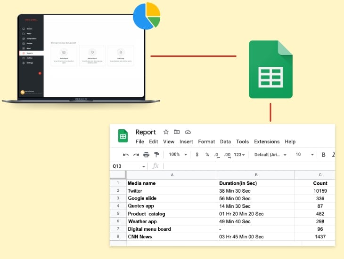This screenshot has width=344, height=259.
Task: Select column B header
Action: 256,175
